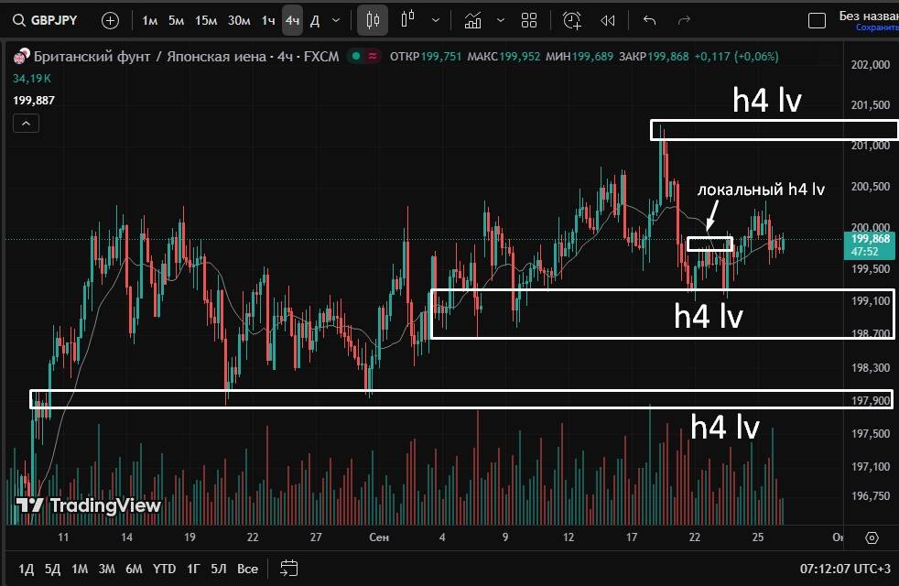Select the YTD date range

[164, 569]
